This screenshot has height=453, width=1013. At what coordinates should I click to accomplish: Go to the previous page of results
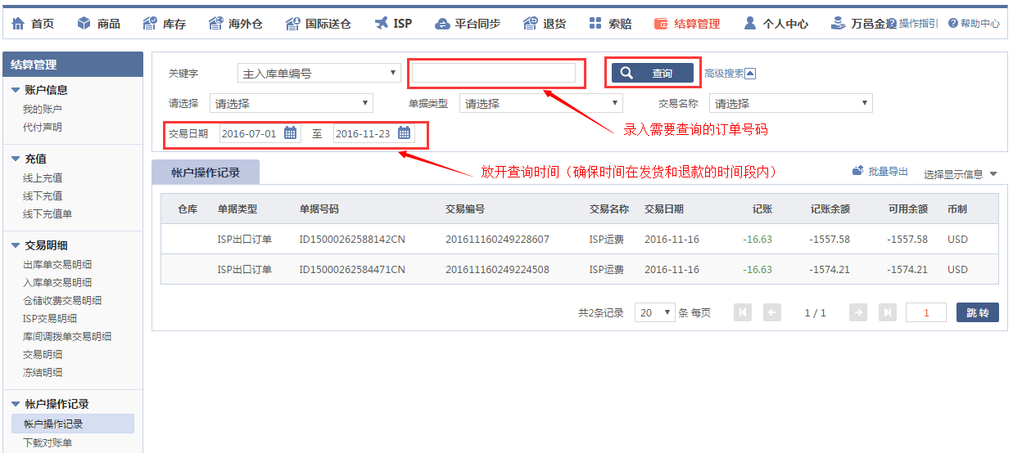(x=771, y=312)
